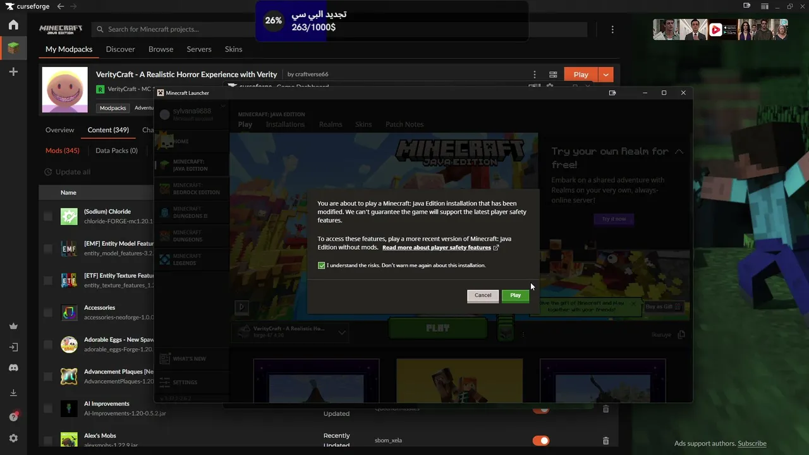809x455 pixels.
Task: Click the orange Play button for VerityCraft
Action: (x=581, y=75)
